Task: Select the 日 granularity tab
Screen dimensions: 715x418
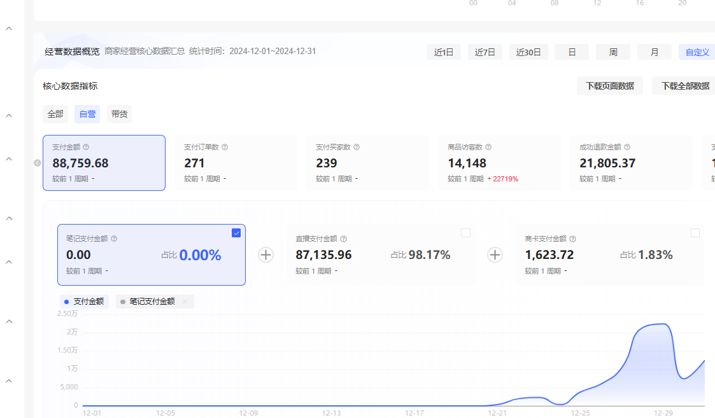Action: pos(572,52)
